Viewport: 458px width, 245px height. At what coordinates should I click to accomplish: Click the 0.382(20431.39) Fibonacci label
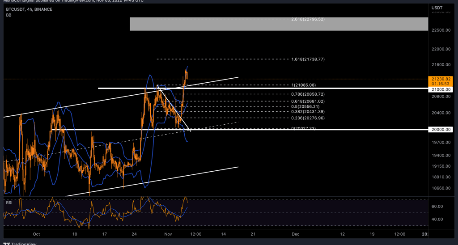[x=308, y=112]
